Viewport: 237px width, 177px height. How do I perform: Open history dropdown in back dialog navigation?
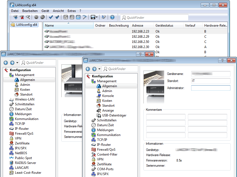(17, 63)
